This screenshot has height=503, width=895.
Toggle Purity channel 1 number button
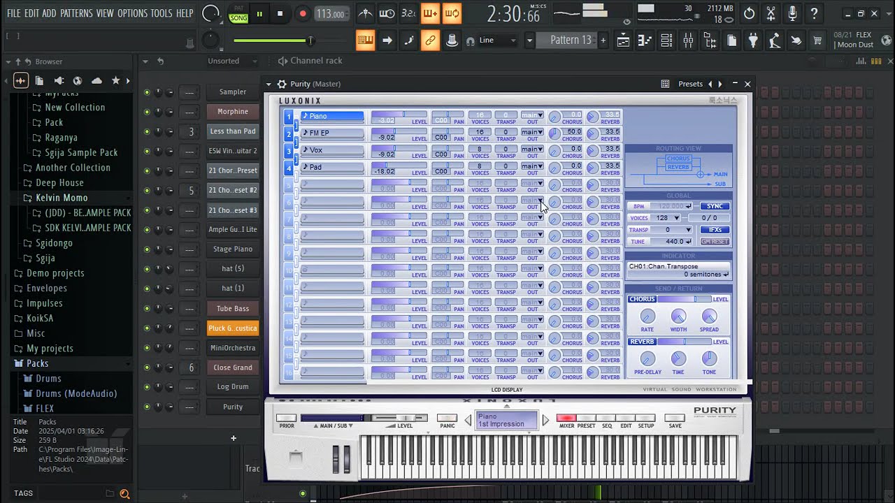point(288,117)
